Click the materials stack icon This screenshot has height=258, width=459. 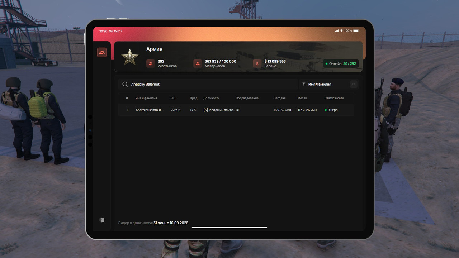coord(198,63)
